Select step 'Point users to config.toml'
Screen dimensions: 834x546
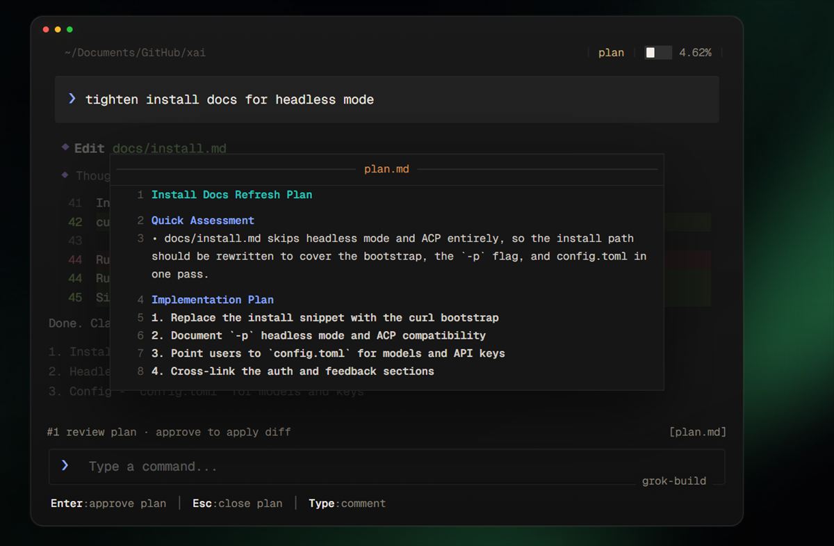pyautogui.click(x=328, y=353)
